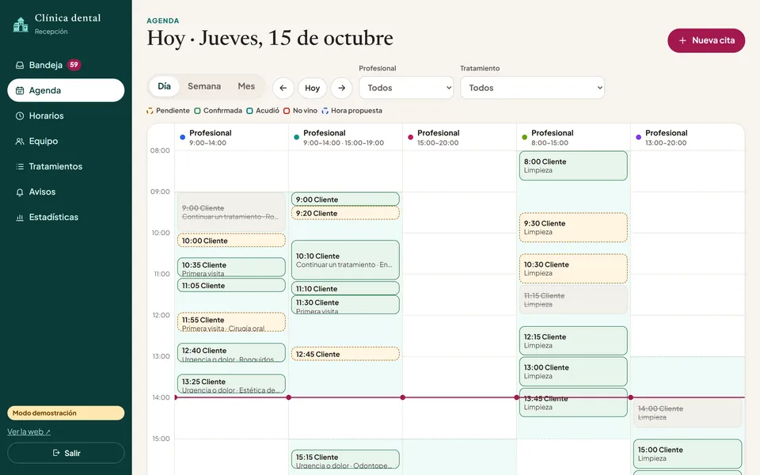Open the cancelled 14:00 Limpieza appointment

[x=687, y=413]
